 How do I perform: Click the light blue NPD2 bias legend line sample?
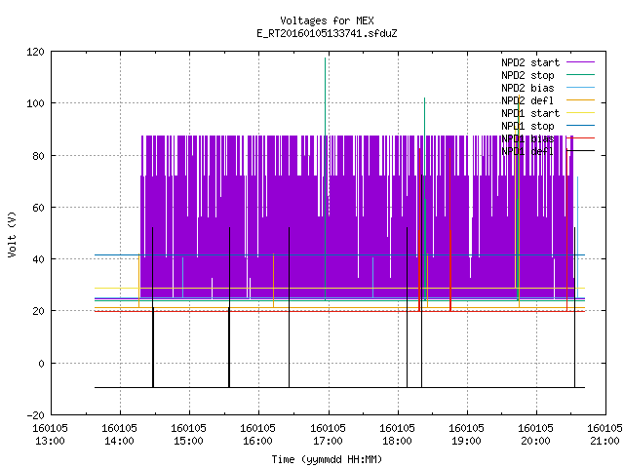pos(580,87)
